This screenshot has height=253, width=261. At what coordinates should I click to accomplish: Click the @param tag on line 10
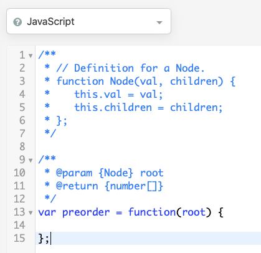point(74,173)
